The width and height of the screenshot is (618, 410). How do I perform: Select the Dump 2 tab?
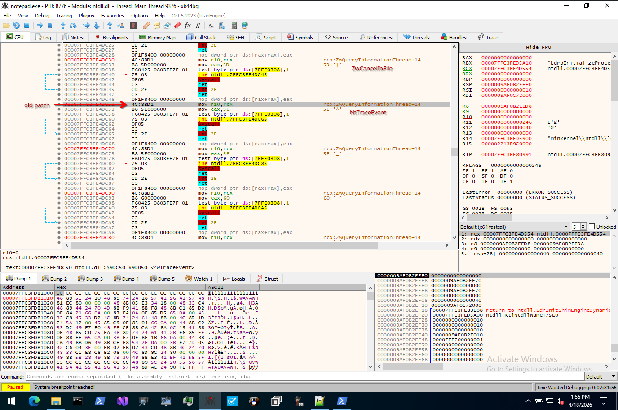click(54, 279)
